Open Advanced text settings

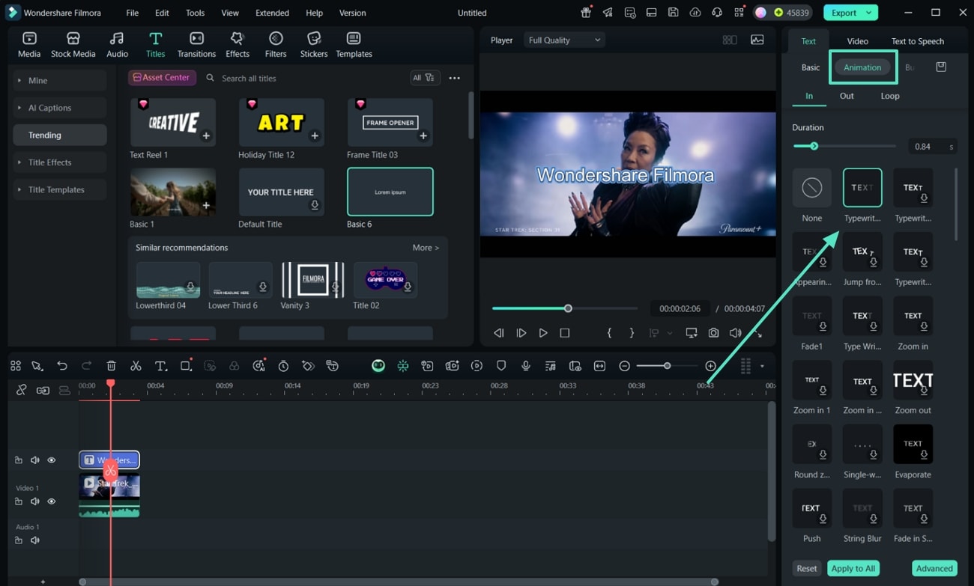934,569
